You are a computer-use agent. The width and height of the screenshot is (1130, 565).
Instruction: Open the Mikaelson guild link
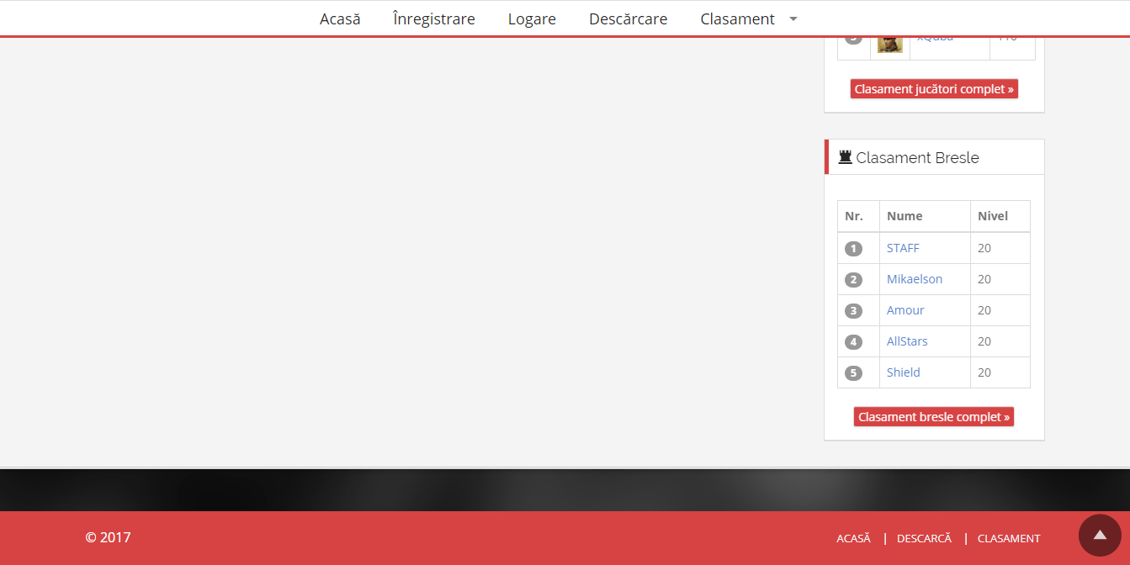915,279
